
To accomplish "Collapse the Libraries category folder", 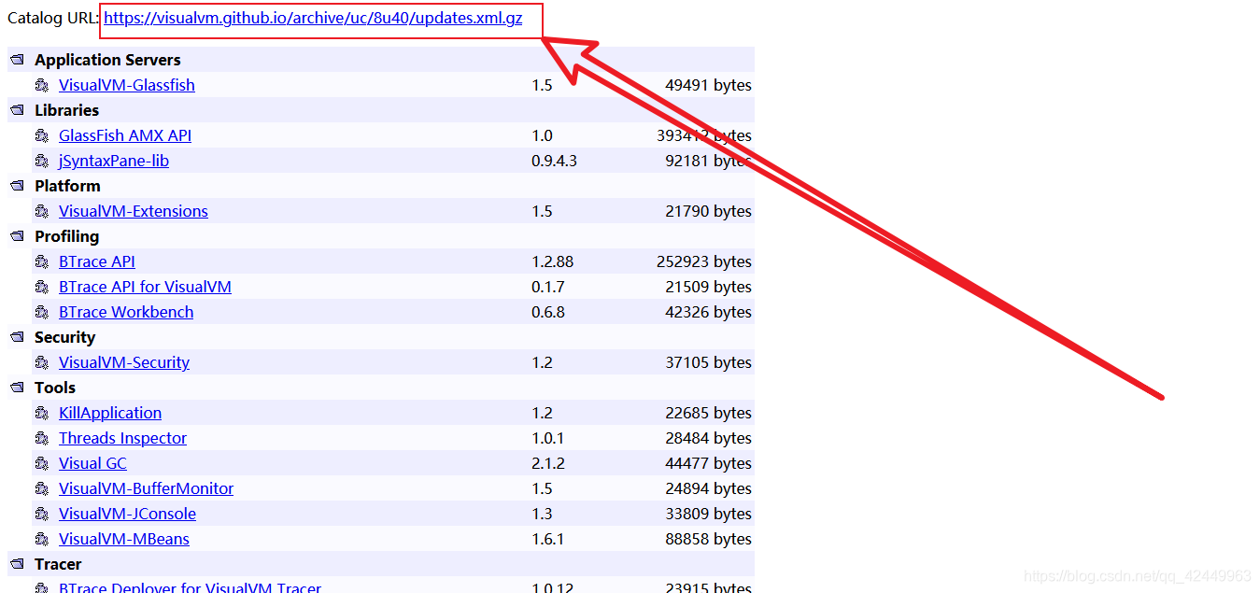I will (x=17, y=110).
